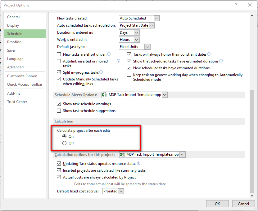Screen dimensions: 258x211
Task: Click info icon beside Updating Task status option
Action: coord(138,163)
